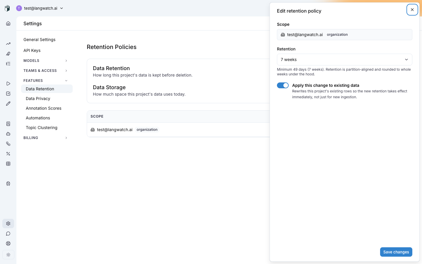Open the Retention 7 weeks dropdown
Viewport: 422px width, 264px height.
(345, 60)
